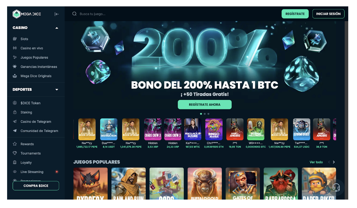This screenshot has width=357, height=208.
Task: Select the third banner carousel dot
Action: pos(208,114)
